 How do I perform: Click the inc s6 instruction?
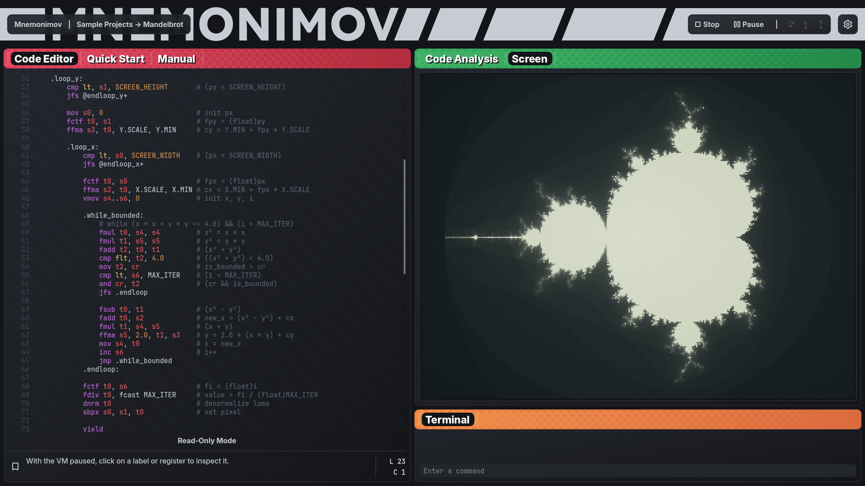pos(111,352)
